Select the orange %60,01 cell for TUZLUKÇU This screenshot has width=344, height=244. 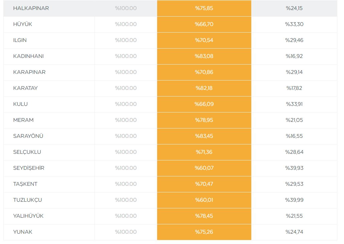point(204,200)
